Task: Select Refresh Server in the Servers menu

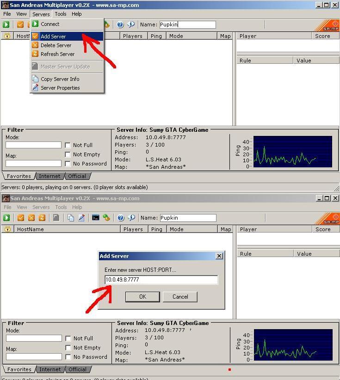Action: pyautogui.click(x=57, y=54)
